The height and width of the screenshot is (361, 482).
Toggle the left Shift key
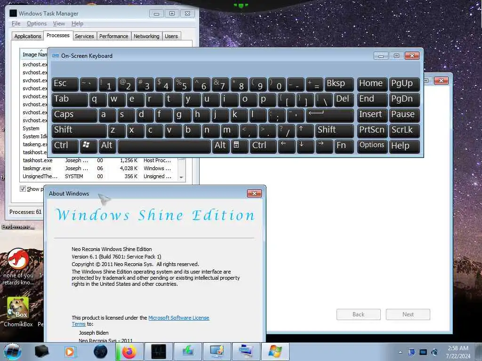(79, 131)
